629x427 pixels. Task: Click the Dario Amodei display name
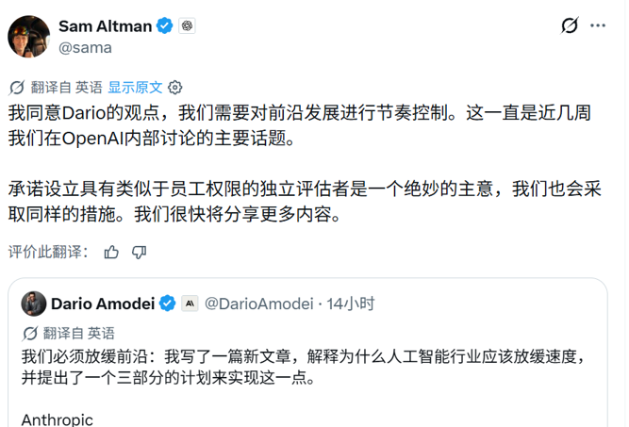(x=103, y=304)
